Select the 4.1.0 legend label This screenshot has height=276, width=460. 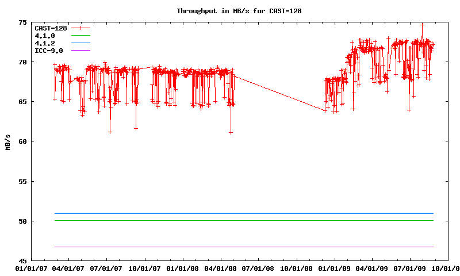[x=45, y=36]
